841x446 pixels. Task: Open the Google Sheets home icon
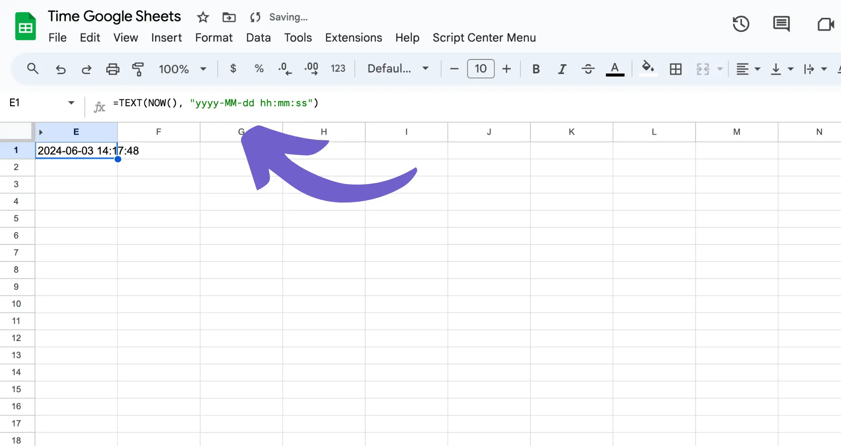click(x=25, y=27)
